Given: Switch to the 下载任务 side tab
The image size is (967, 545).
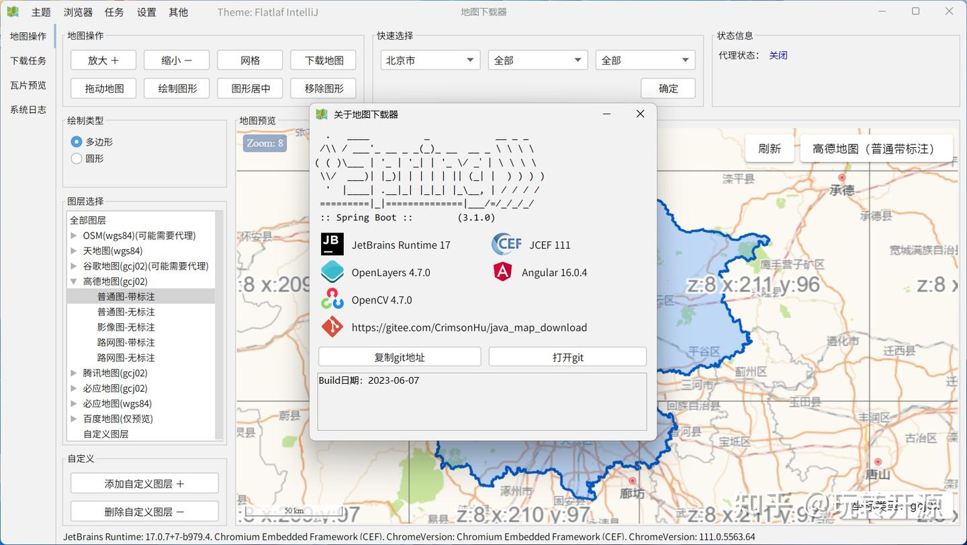Looking at the screenshot, I should pyautogui.click(x=28, y=60).
